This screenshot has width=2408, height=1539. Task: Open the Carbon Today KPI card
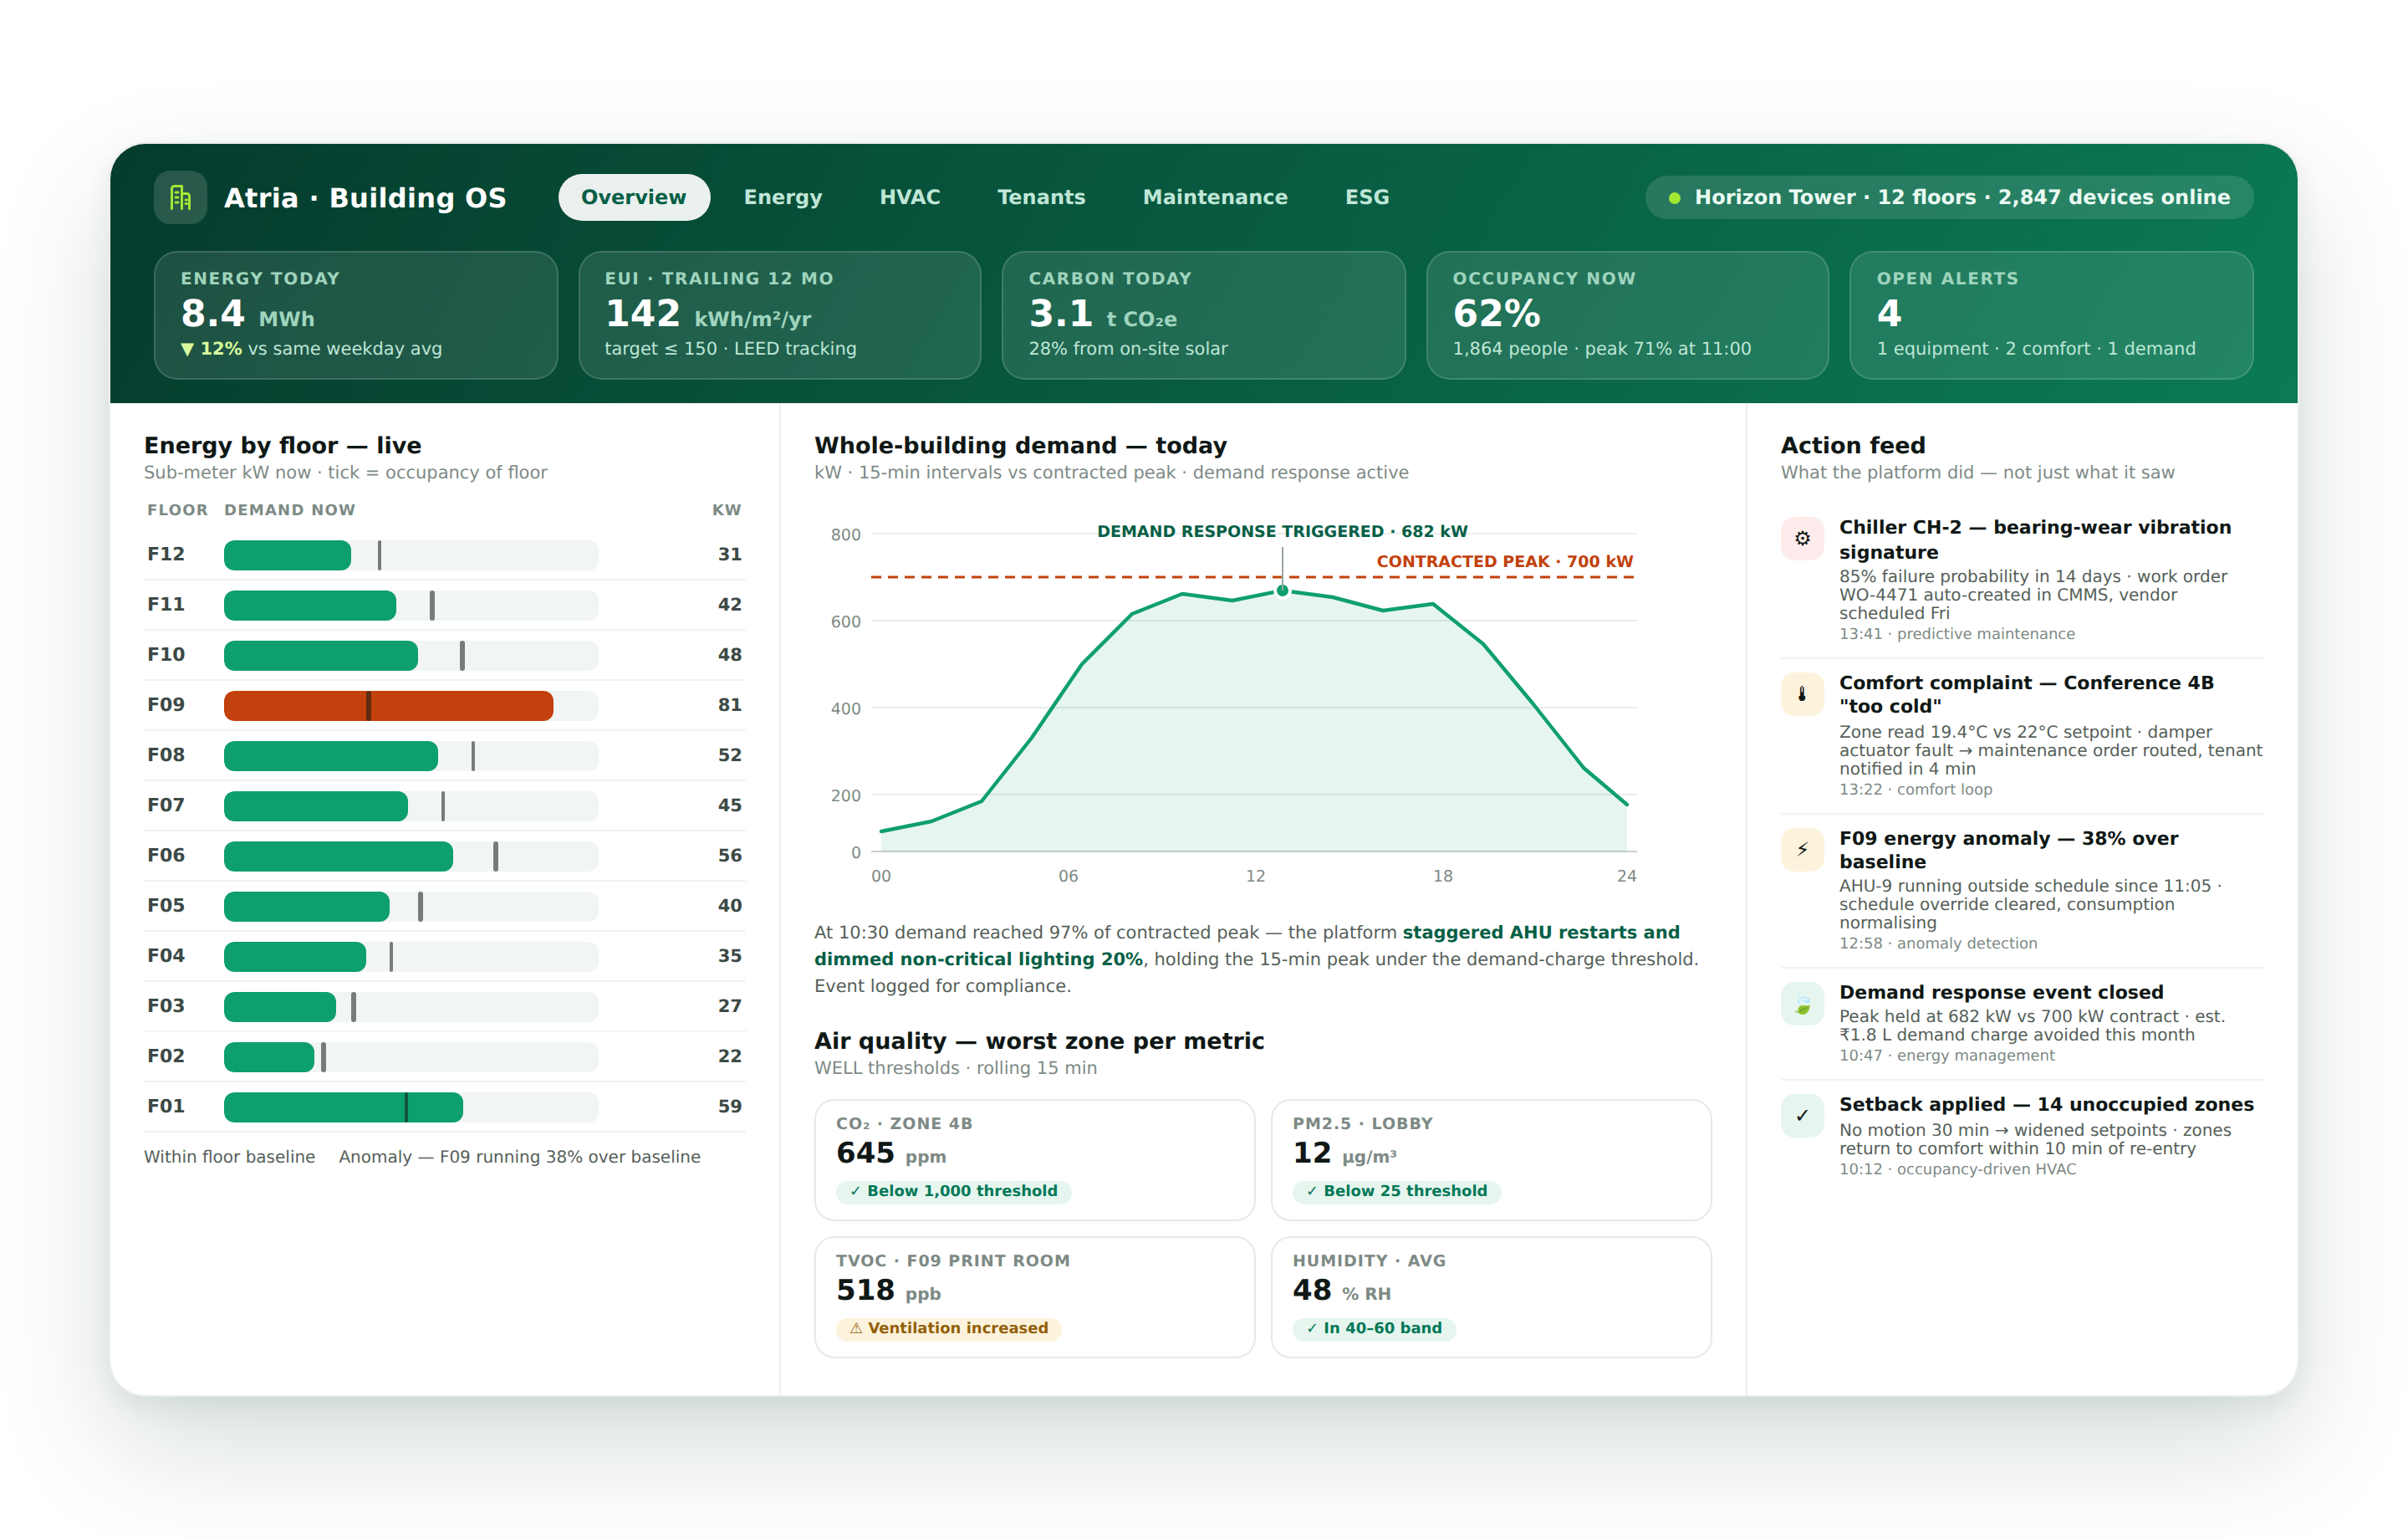(1203, 315)
